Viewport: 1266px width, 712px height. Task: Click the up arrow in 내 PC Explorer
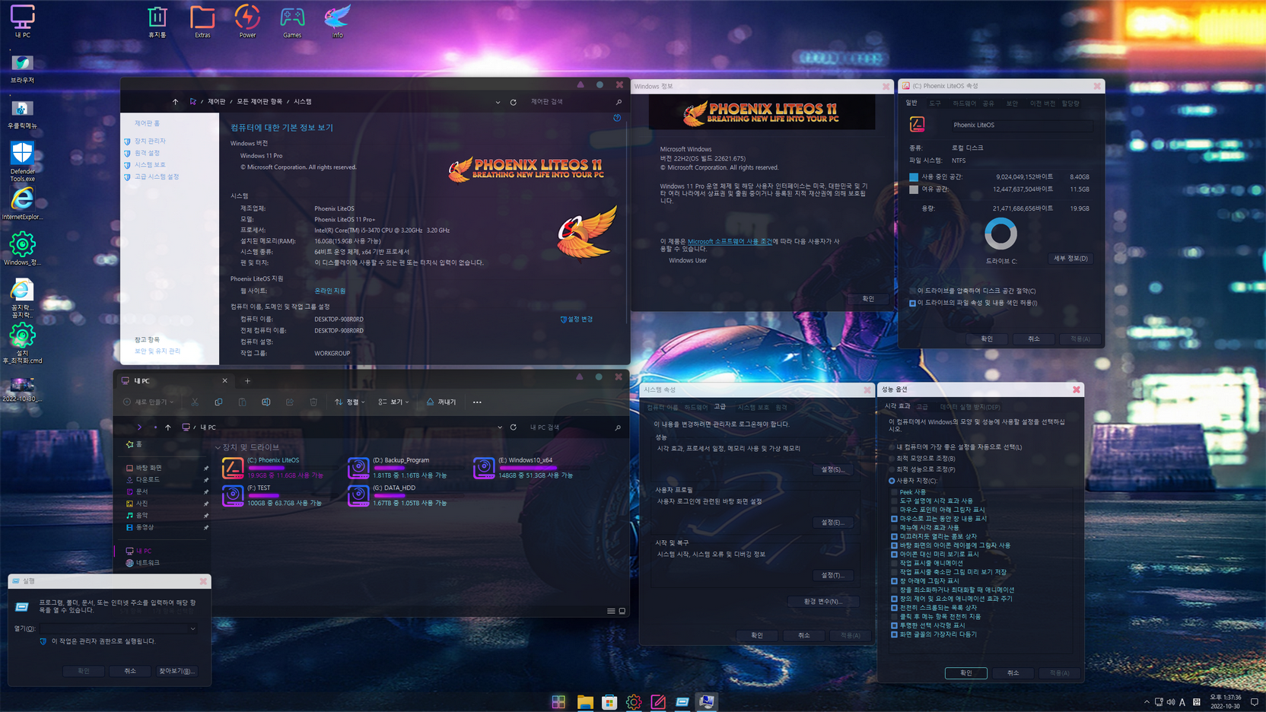(x=168, y=428)
